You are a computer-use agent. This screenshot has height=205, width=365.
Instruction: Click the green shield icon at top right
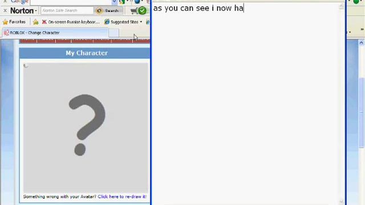click(356, 2)
